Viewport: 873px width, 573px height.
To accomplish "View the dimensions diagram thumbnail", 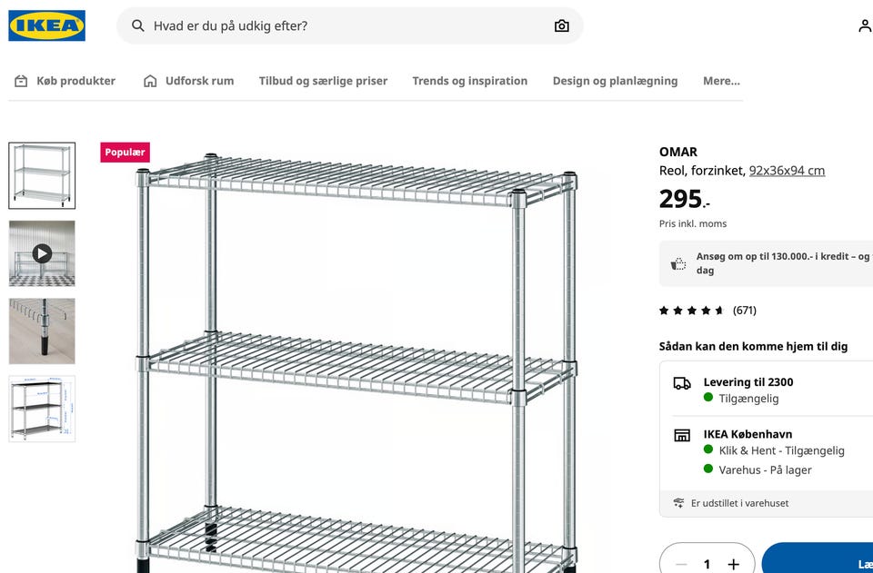I will tap(42, 409).
